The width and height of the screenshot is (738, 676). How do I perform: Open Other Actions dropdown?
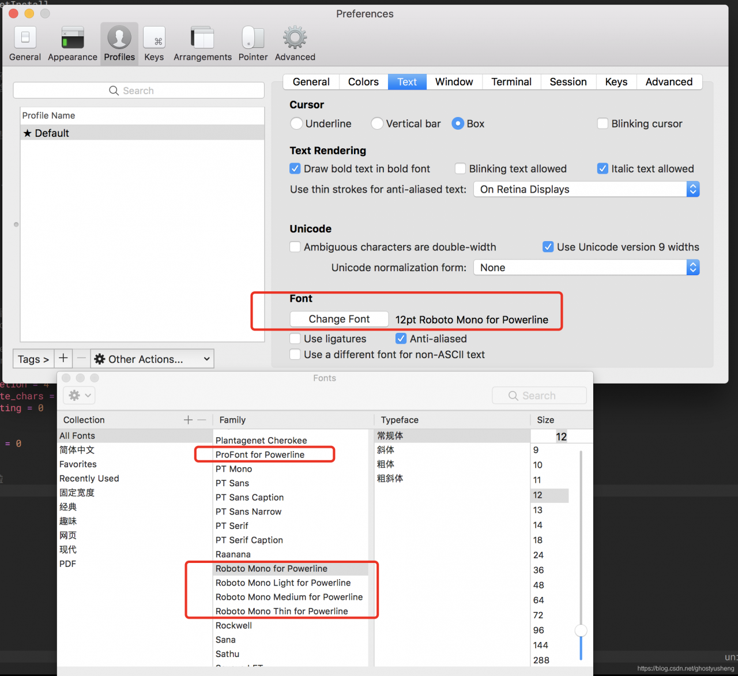coord(152,359)
